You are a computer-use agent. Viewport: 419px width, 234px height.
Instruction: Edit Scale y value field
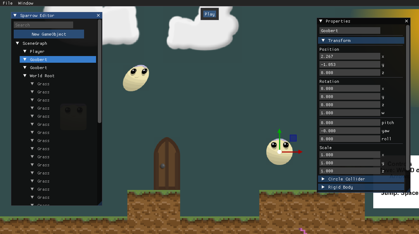click(x=350, y=163)
